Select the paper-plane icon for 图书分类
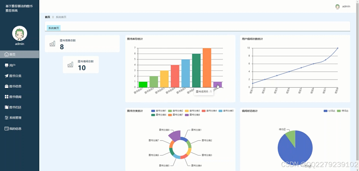Viewport: 359px width, 171px height. (x=7, y=76)
